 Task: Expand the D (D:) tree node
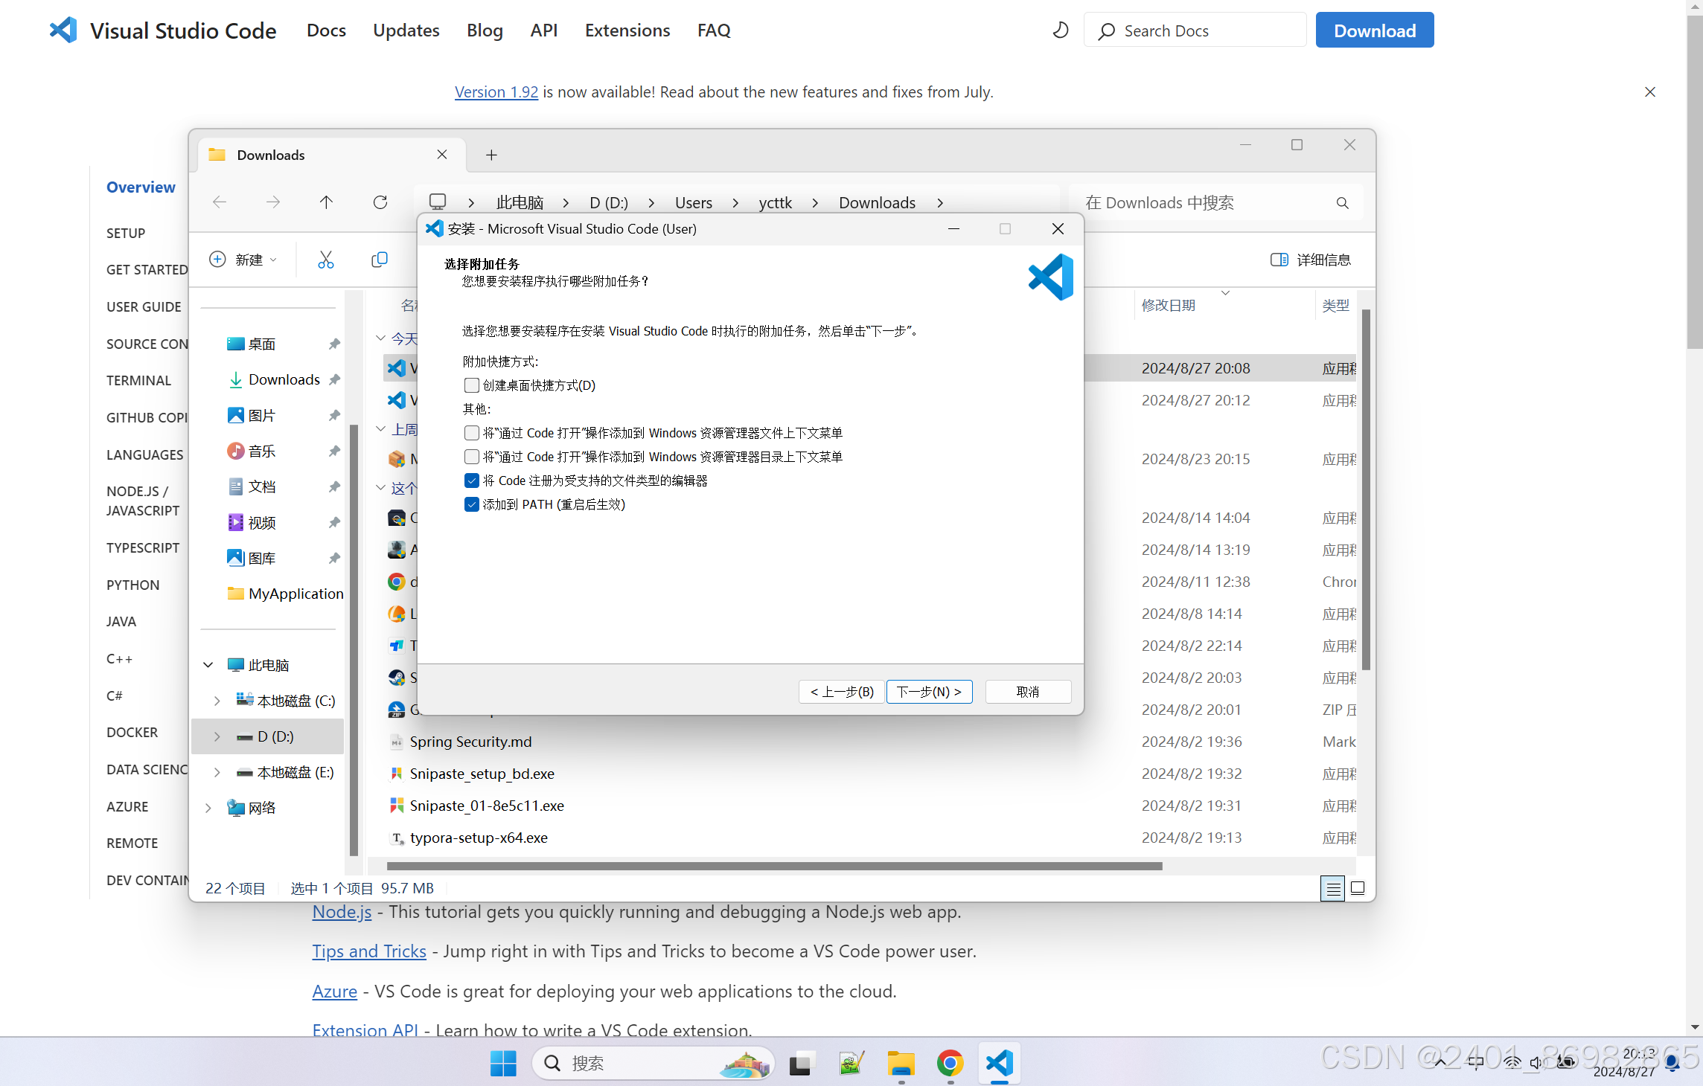click(x=217, y=736)
